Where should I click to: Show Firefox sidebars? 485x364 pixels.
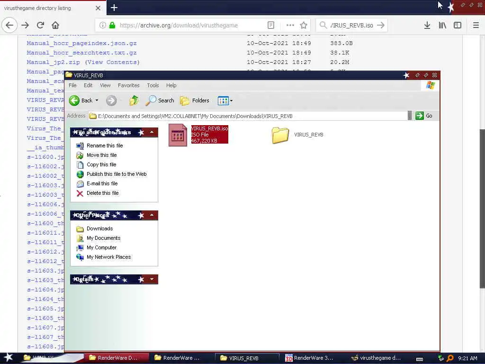coord(458,26)
